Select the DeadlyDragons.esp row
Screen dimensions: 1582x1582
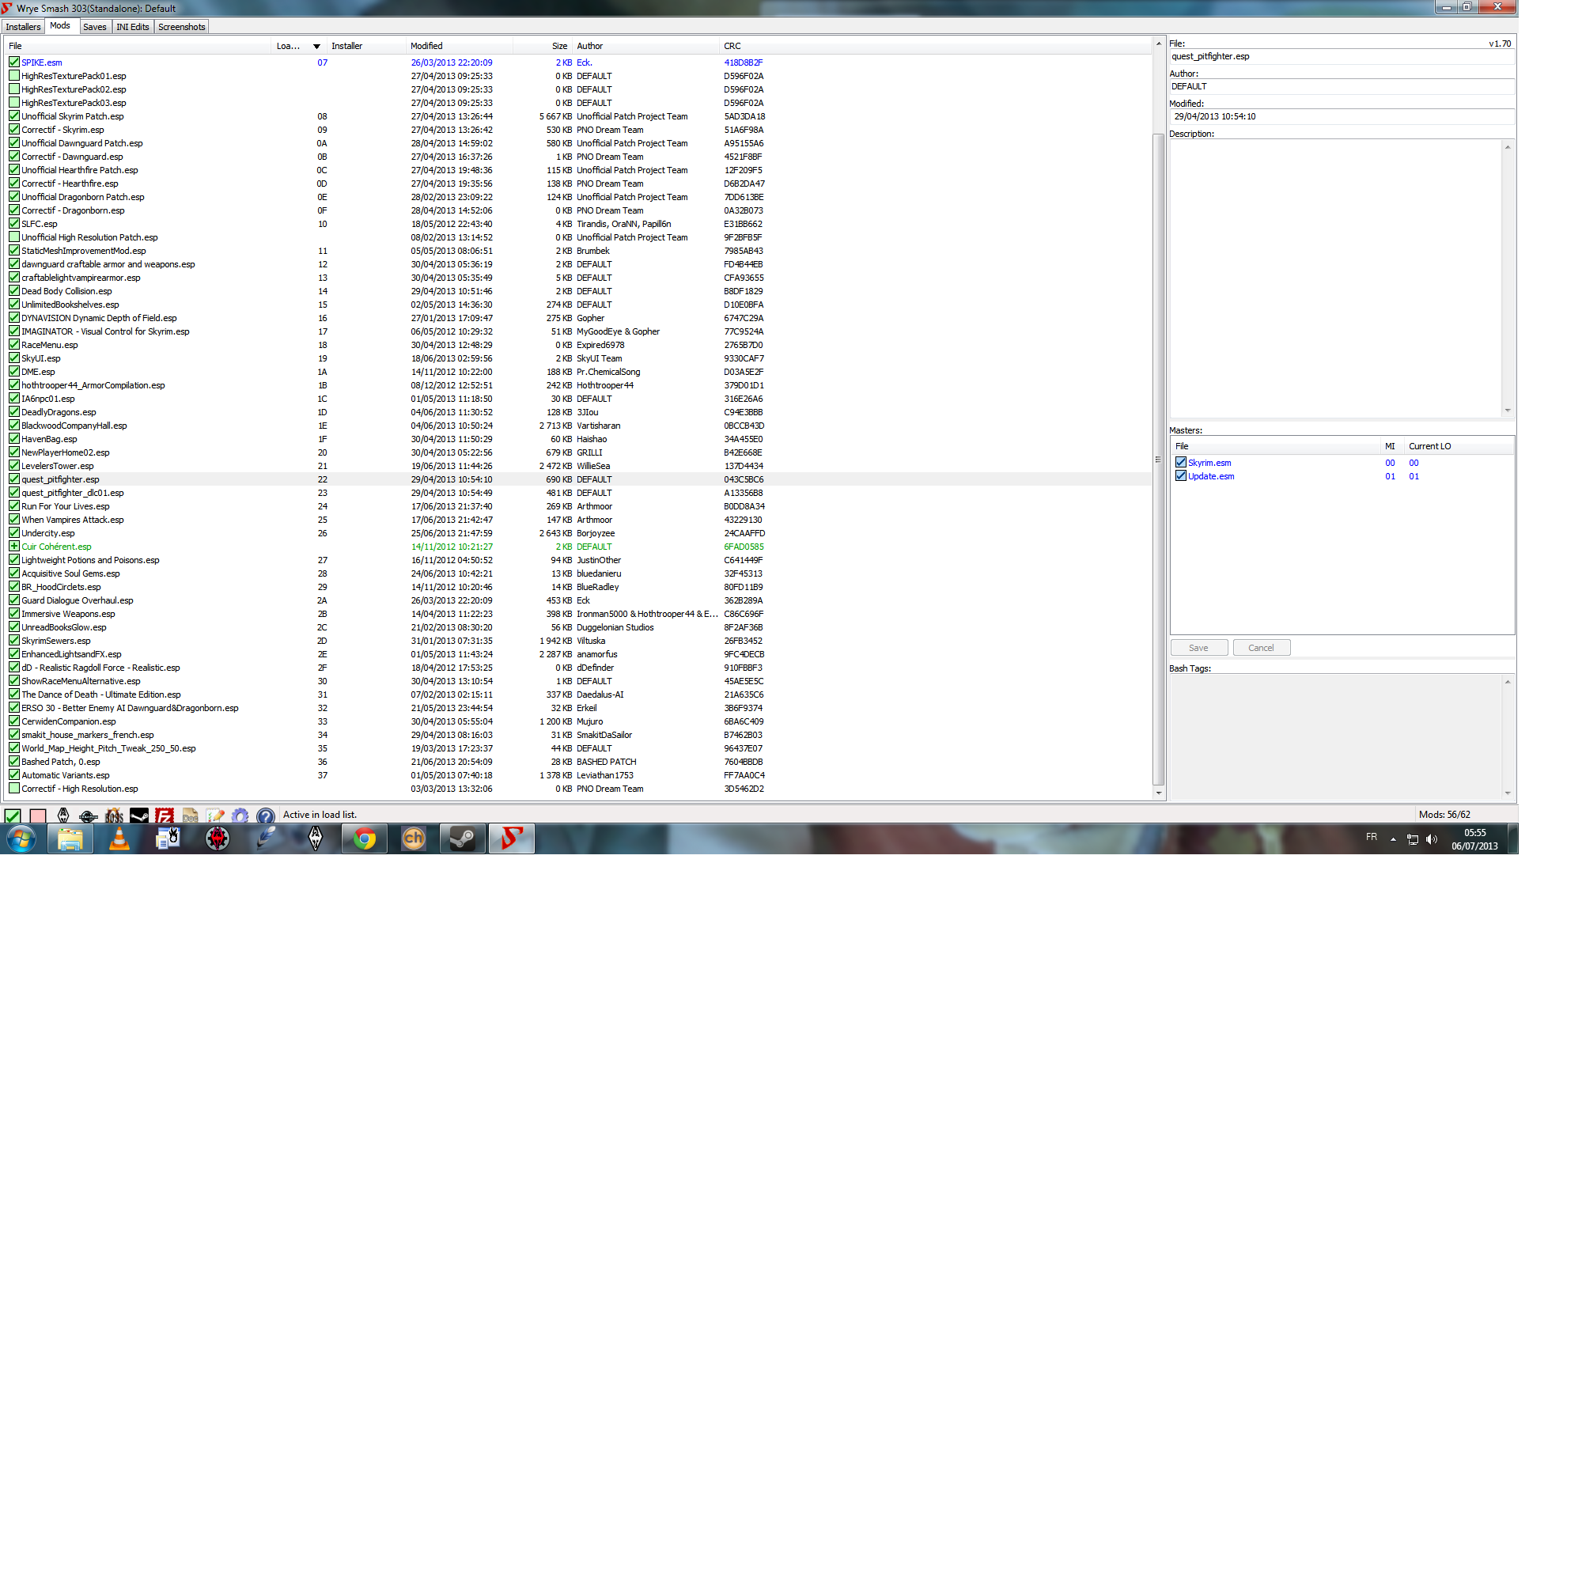pos(577,412)
